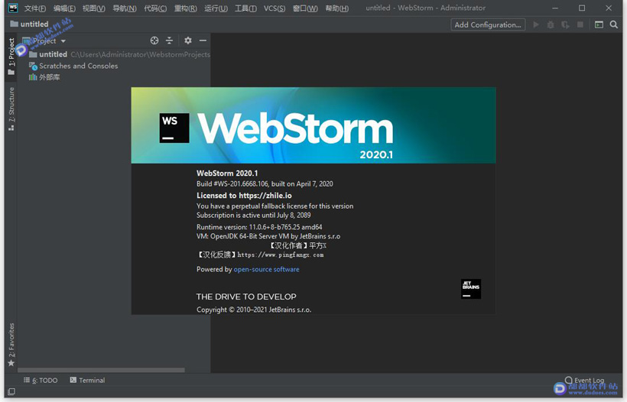Screen dimensions: 627x402
Task: Maximize the WebStorm window
Action: pos(582,8)
